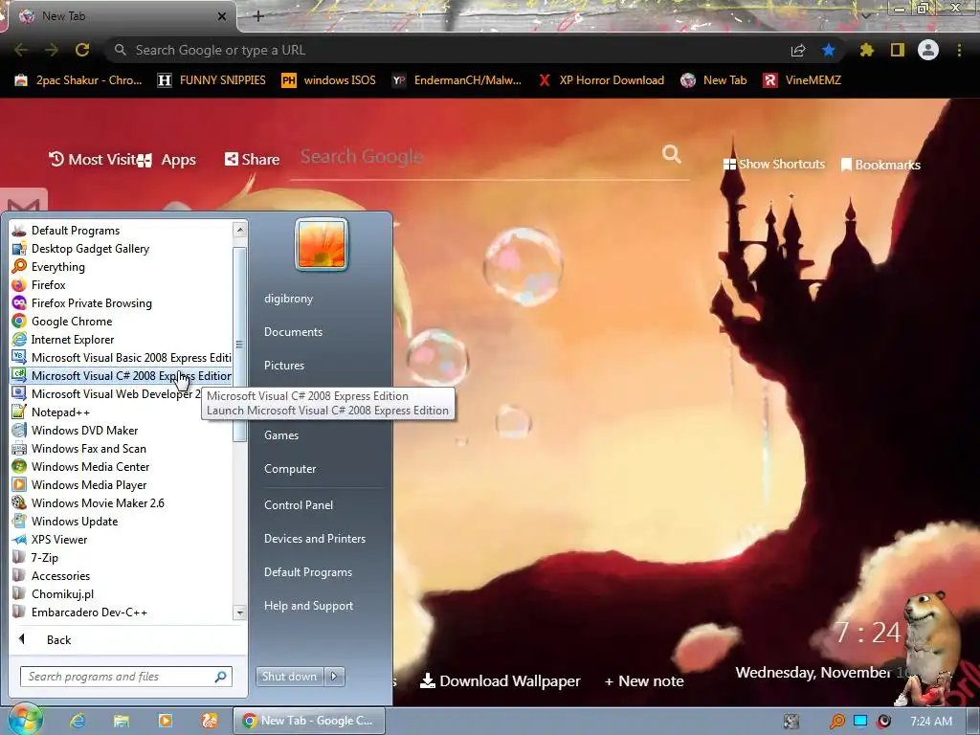The width and height of the screenshot is (980, 735).
Task: Click the bookmark star icon
Action: (x=829, y=50)
